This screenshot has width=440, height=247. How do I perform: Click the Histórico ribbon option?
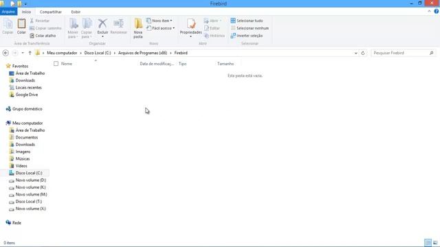pyautogui.click(x=214, y=36)
